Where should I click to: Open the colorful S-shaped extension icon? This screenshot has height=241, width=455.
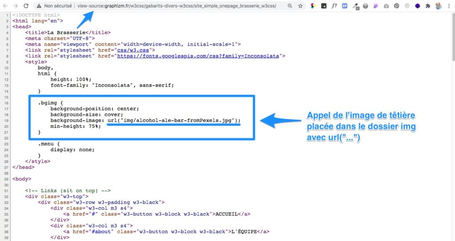(313, 6)
